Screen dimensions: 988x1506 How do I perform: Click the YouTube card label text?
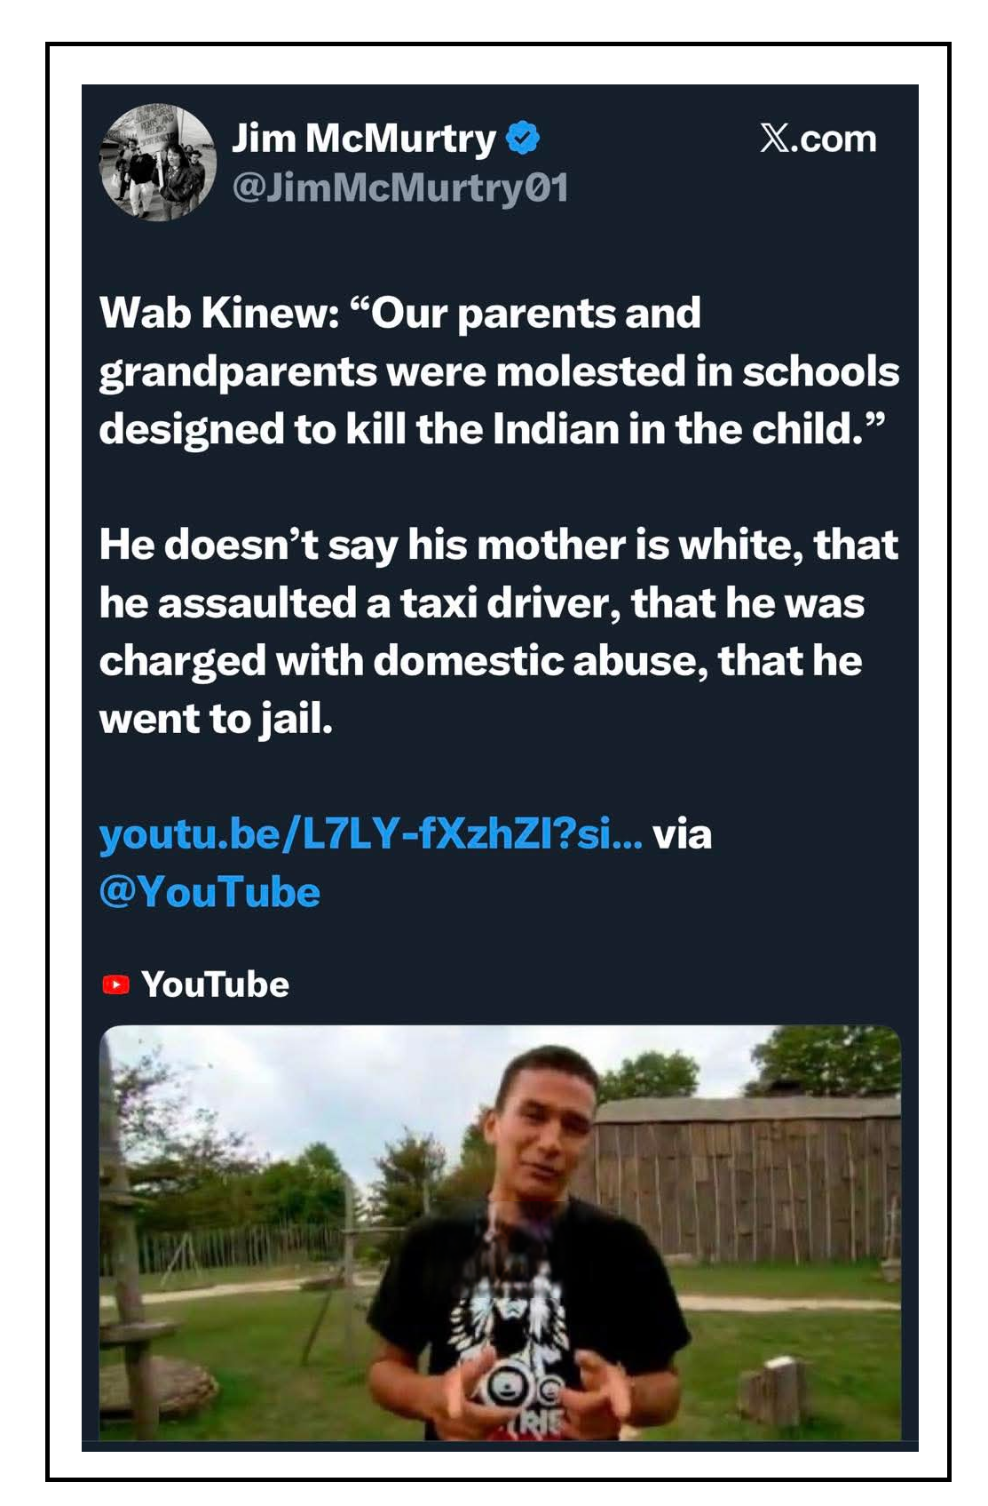pos(215,984)
